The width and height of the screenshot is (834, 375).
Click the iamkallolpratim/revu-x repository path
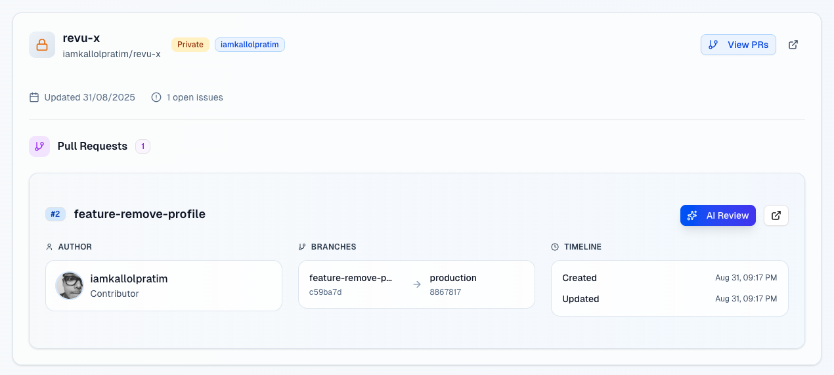click(x=112, y=54)
